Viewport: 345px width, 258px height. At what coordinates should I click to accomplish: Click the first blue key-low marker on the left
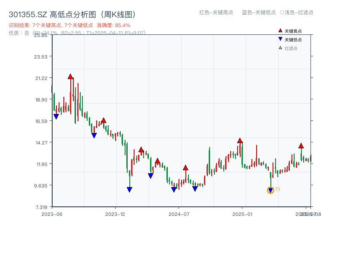56,116
